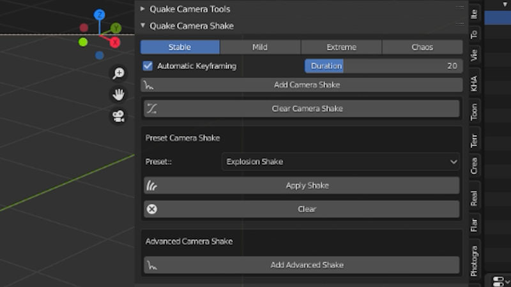Click the blue Z axis gizmo ball

(x=100, y=15)
